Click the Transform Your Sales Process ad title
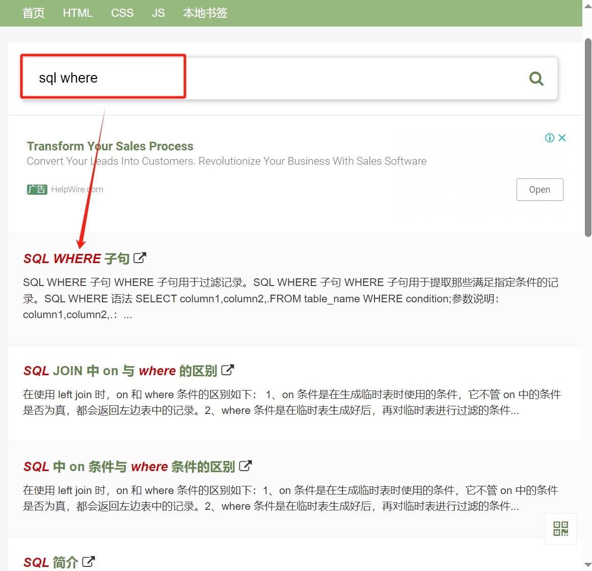The height and width of the screenshot is (571, 592). 110,146
